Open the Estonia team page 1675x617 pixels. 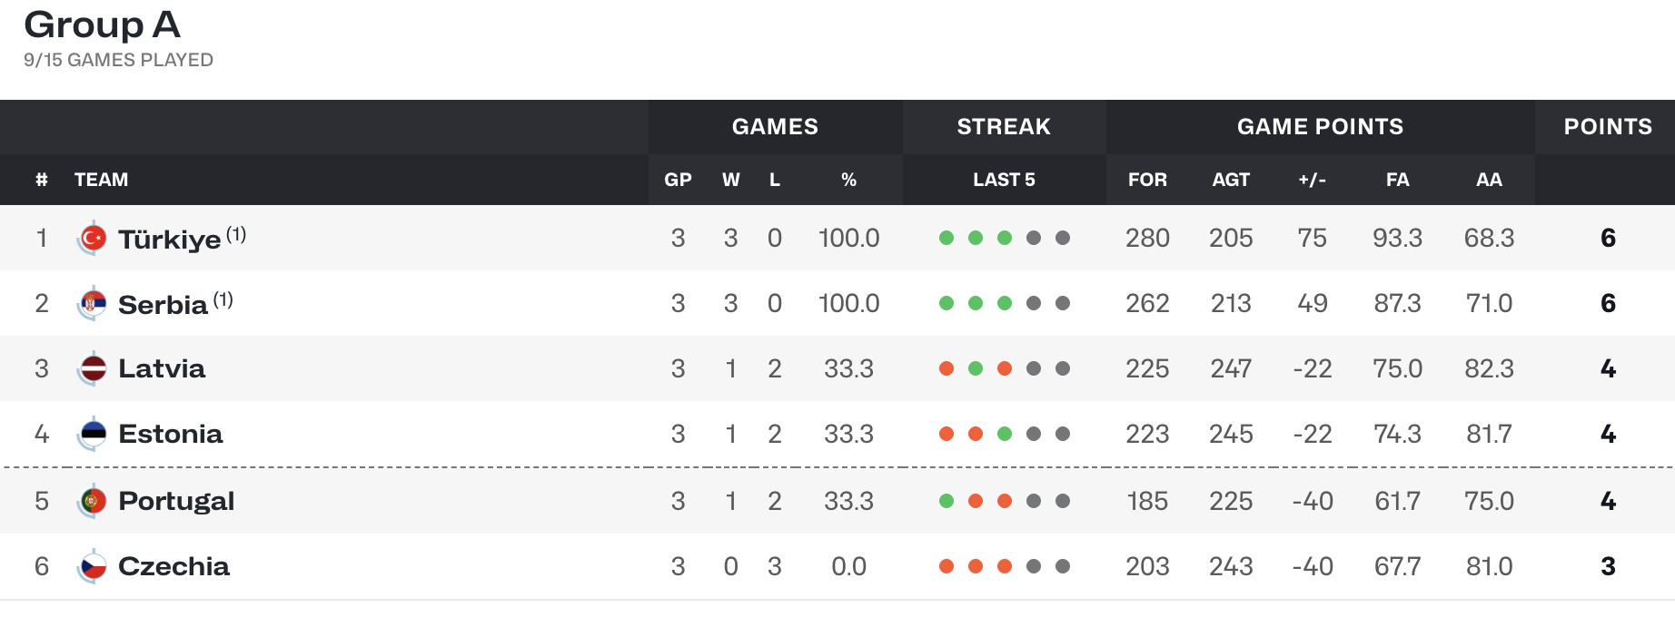coord(171,434)
